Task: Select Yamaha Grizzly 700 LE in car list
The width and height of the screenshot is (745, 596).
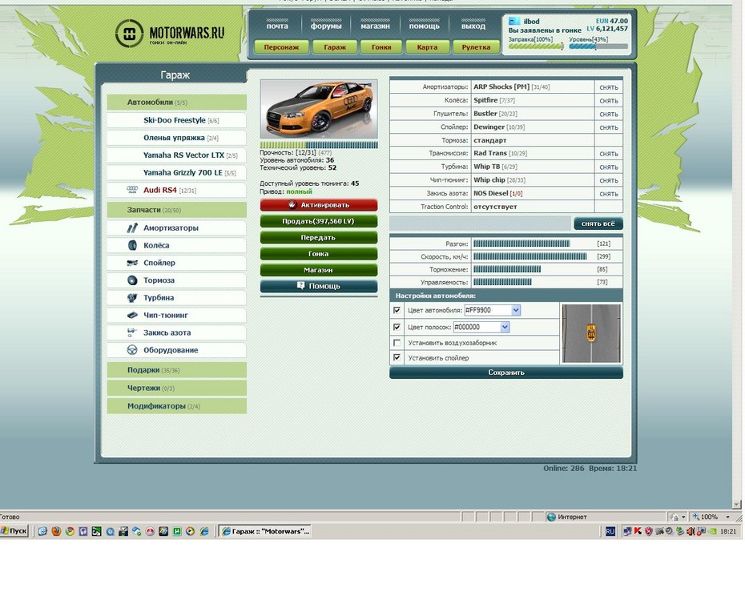Action: (176, 173)
